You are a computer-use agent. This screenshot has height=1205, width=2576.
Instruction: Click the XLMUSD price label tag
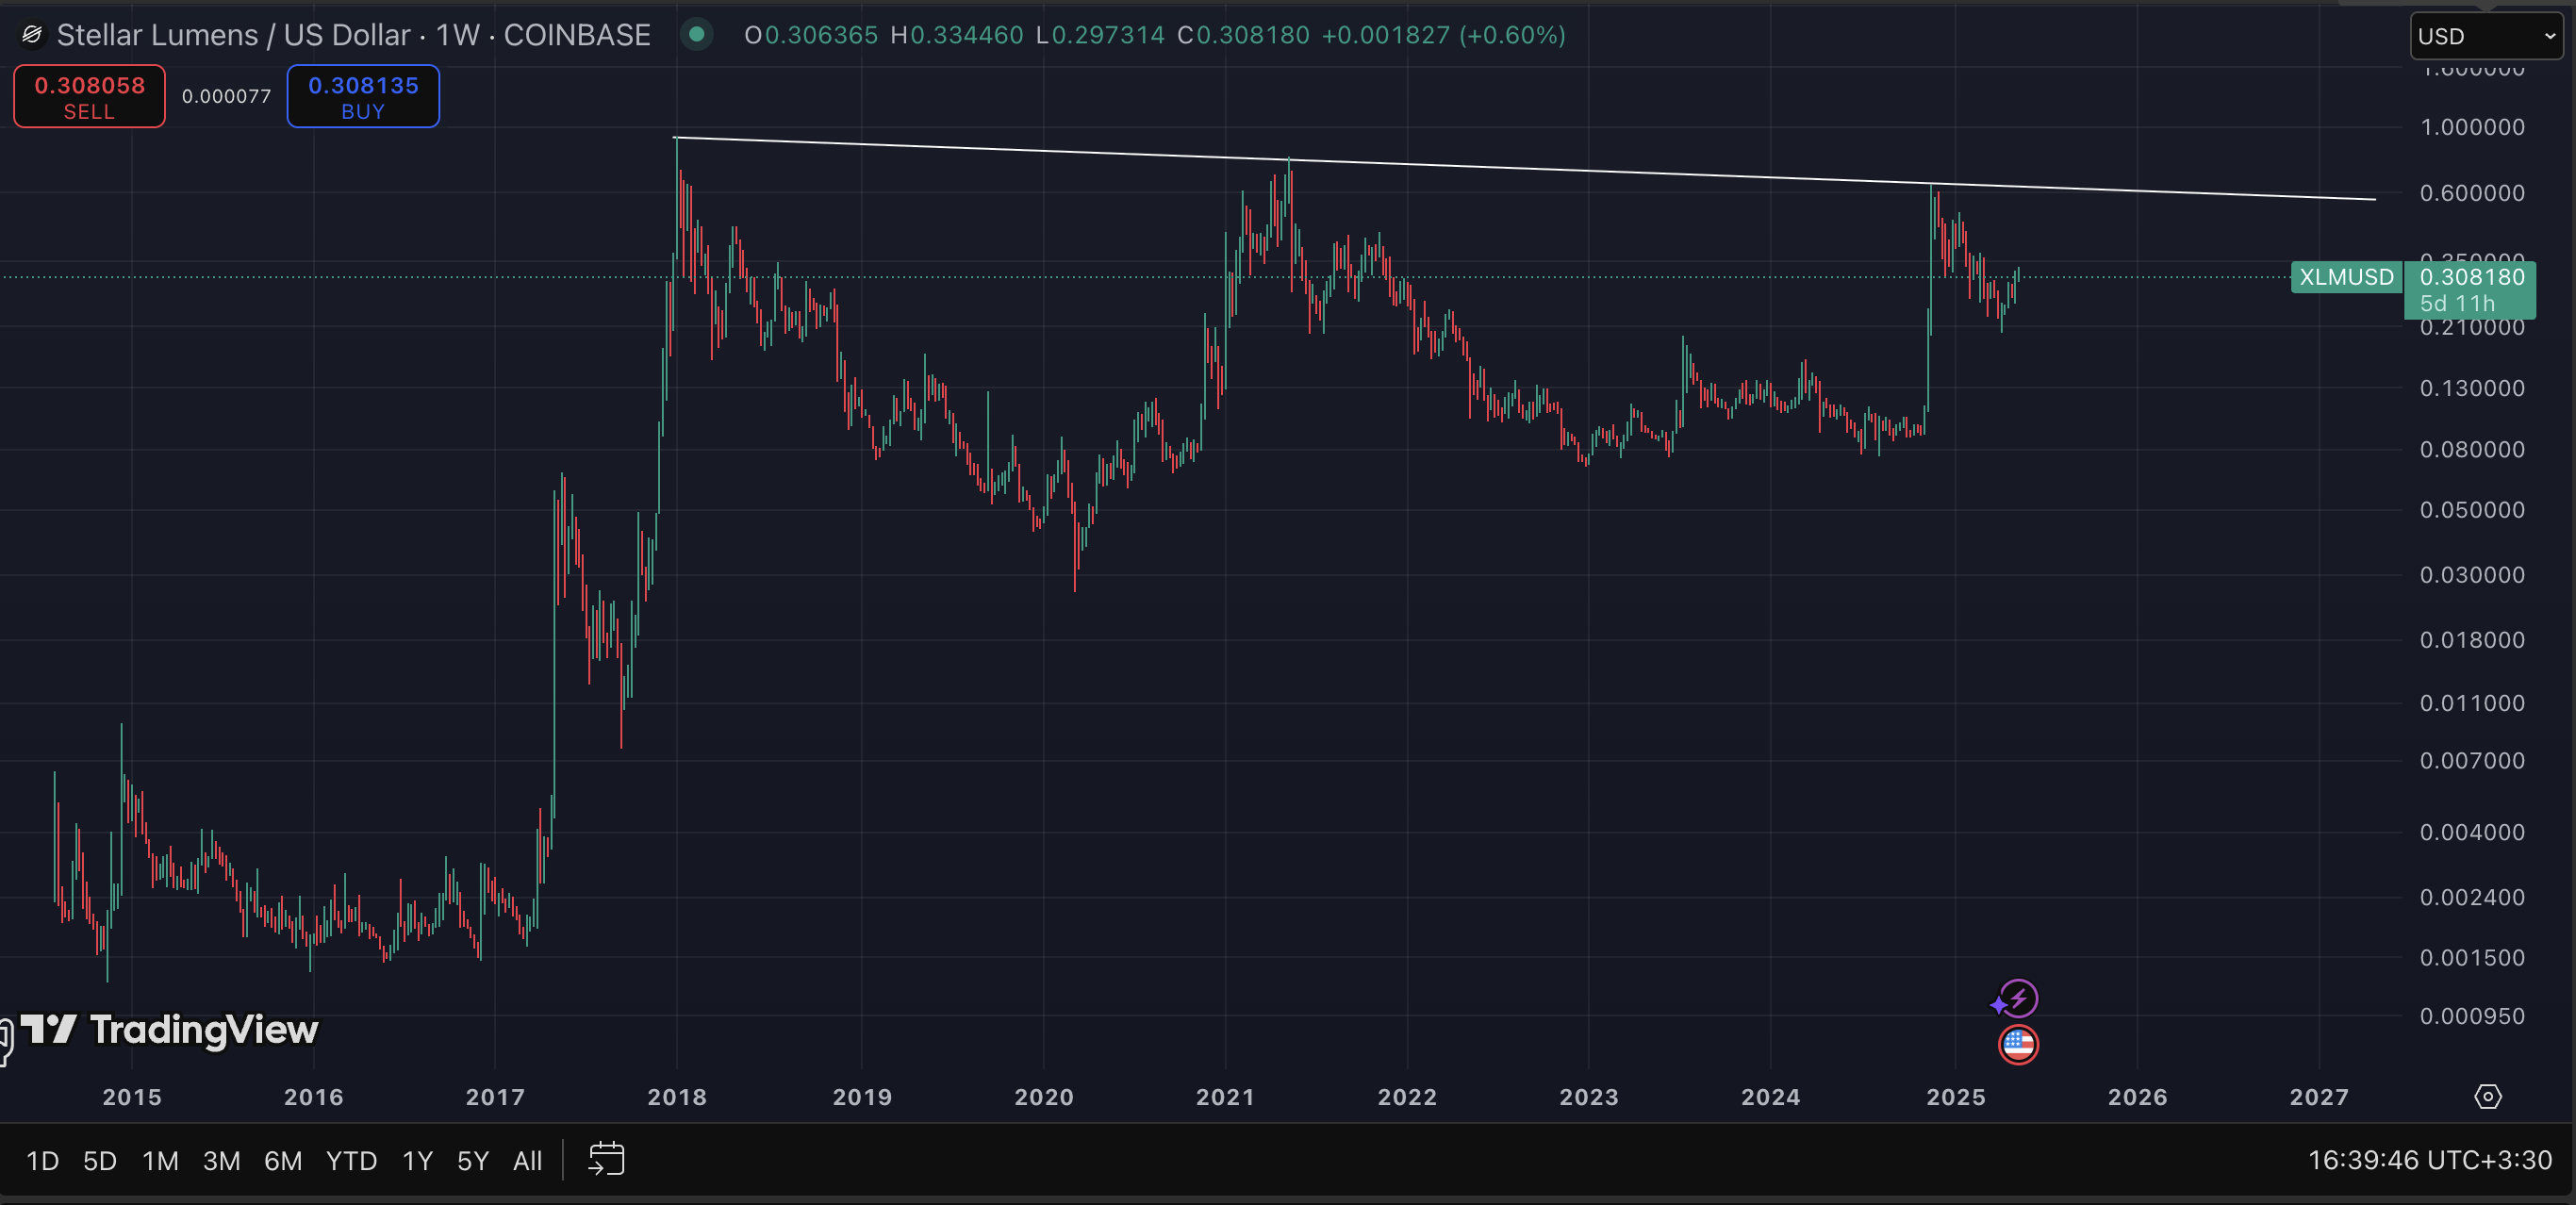(x=2346, y=277)
